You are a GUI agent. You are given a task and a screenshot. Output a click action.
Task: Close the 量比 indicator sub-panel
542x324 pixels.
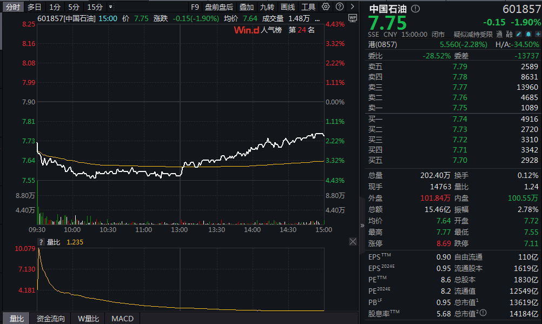click(x=353, y=242)
